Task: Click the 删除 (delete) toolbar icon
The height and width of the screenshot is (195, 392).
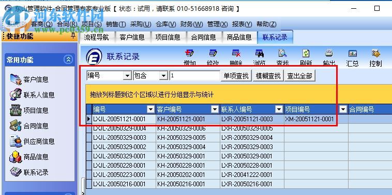Action: click(236, 53)
